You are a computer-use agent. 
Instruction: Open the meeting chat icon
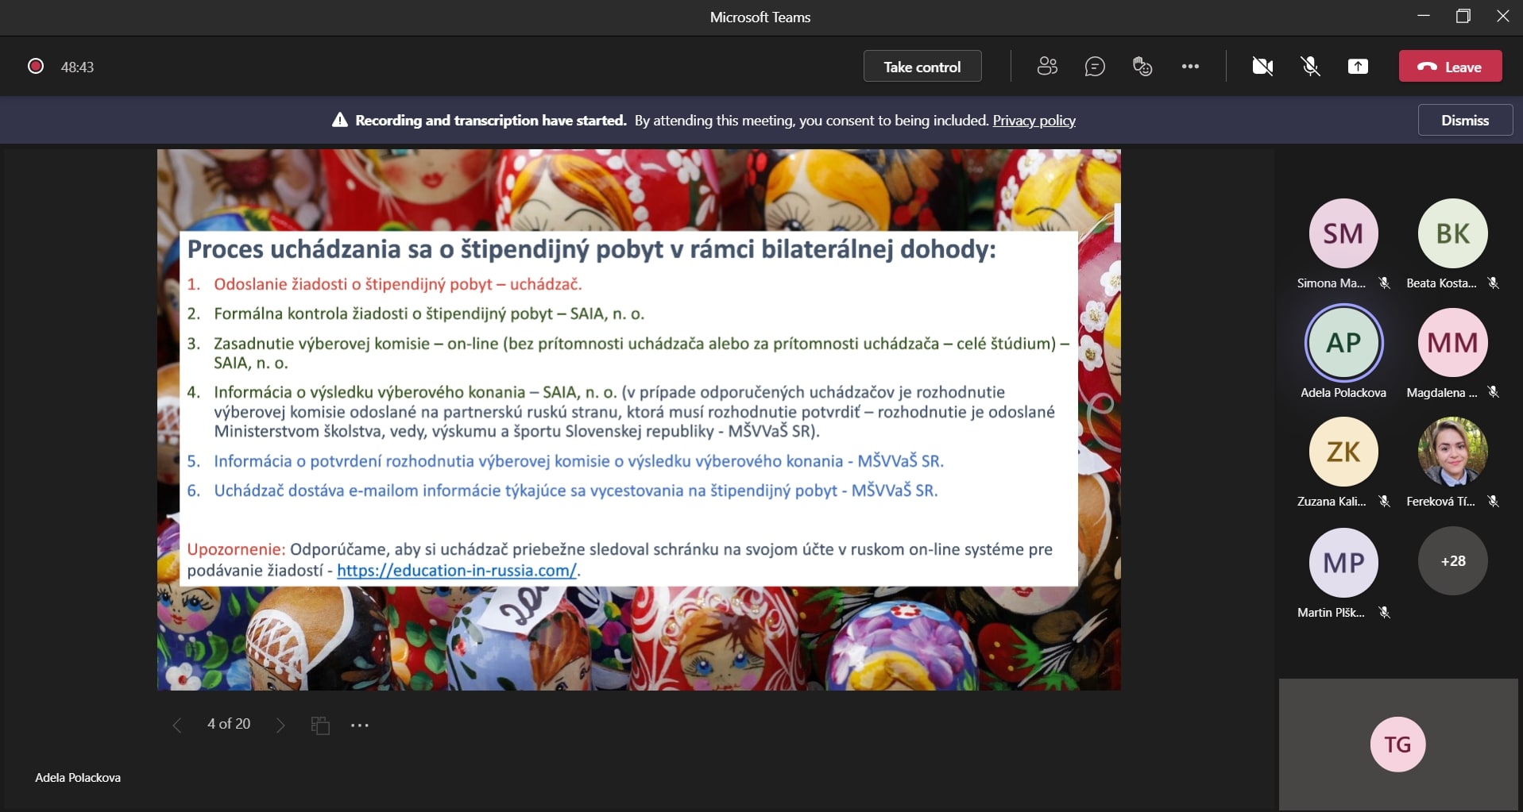coord(1095,67)
